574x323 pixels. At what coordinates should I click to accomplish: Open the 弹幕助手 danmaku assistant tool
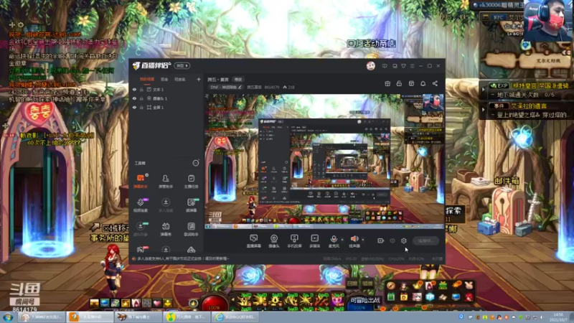tap(141, 181)
